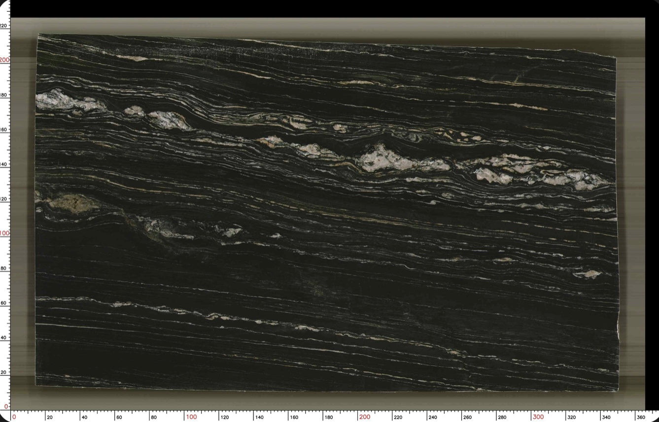
Task: Click the 220 mark on vertical ruler
Action: pyautogui.click(x=4, y=25)
